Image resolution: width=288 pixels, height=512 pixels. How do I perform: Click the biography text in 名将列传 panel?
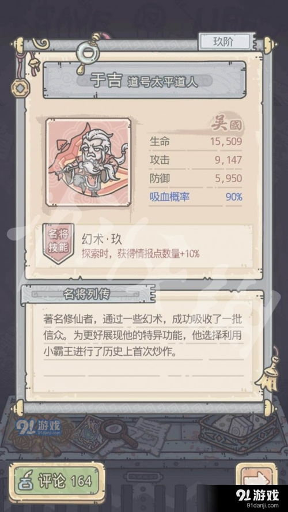(x=143, y=336)
